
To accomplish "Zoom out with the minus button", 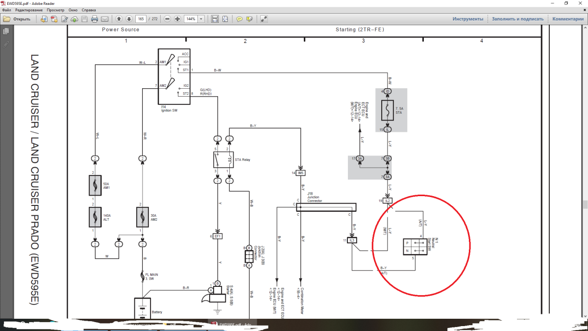I will coord(167,19).
